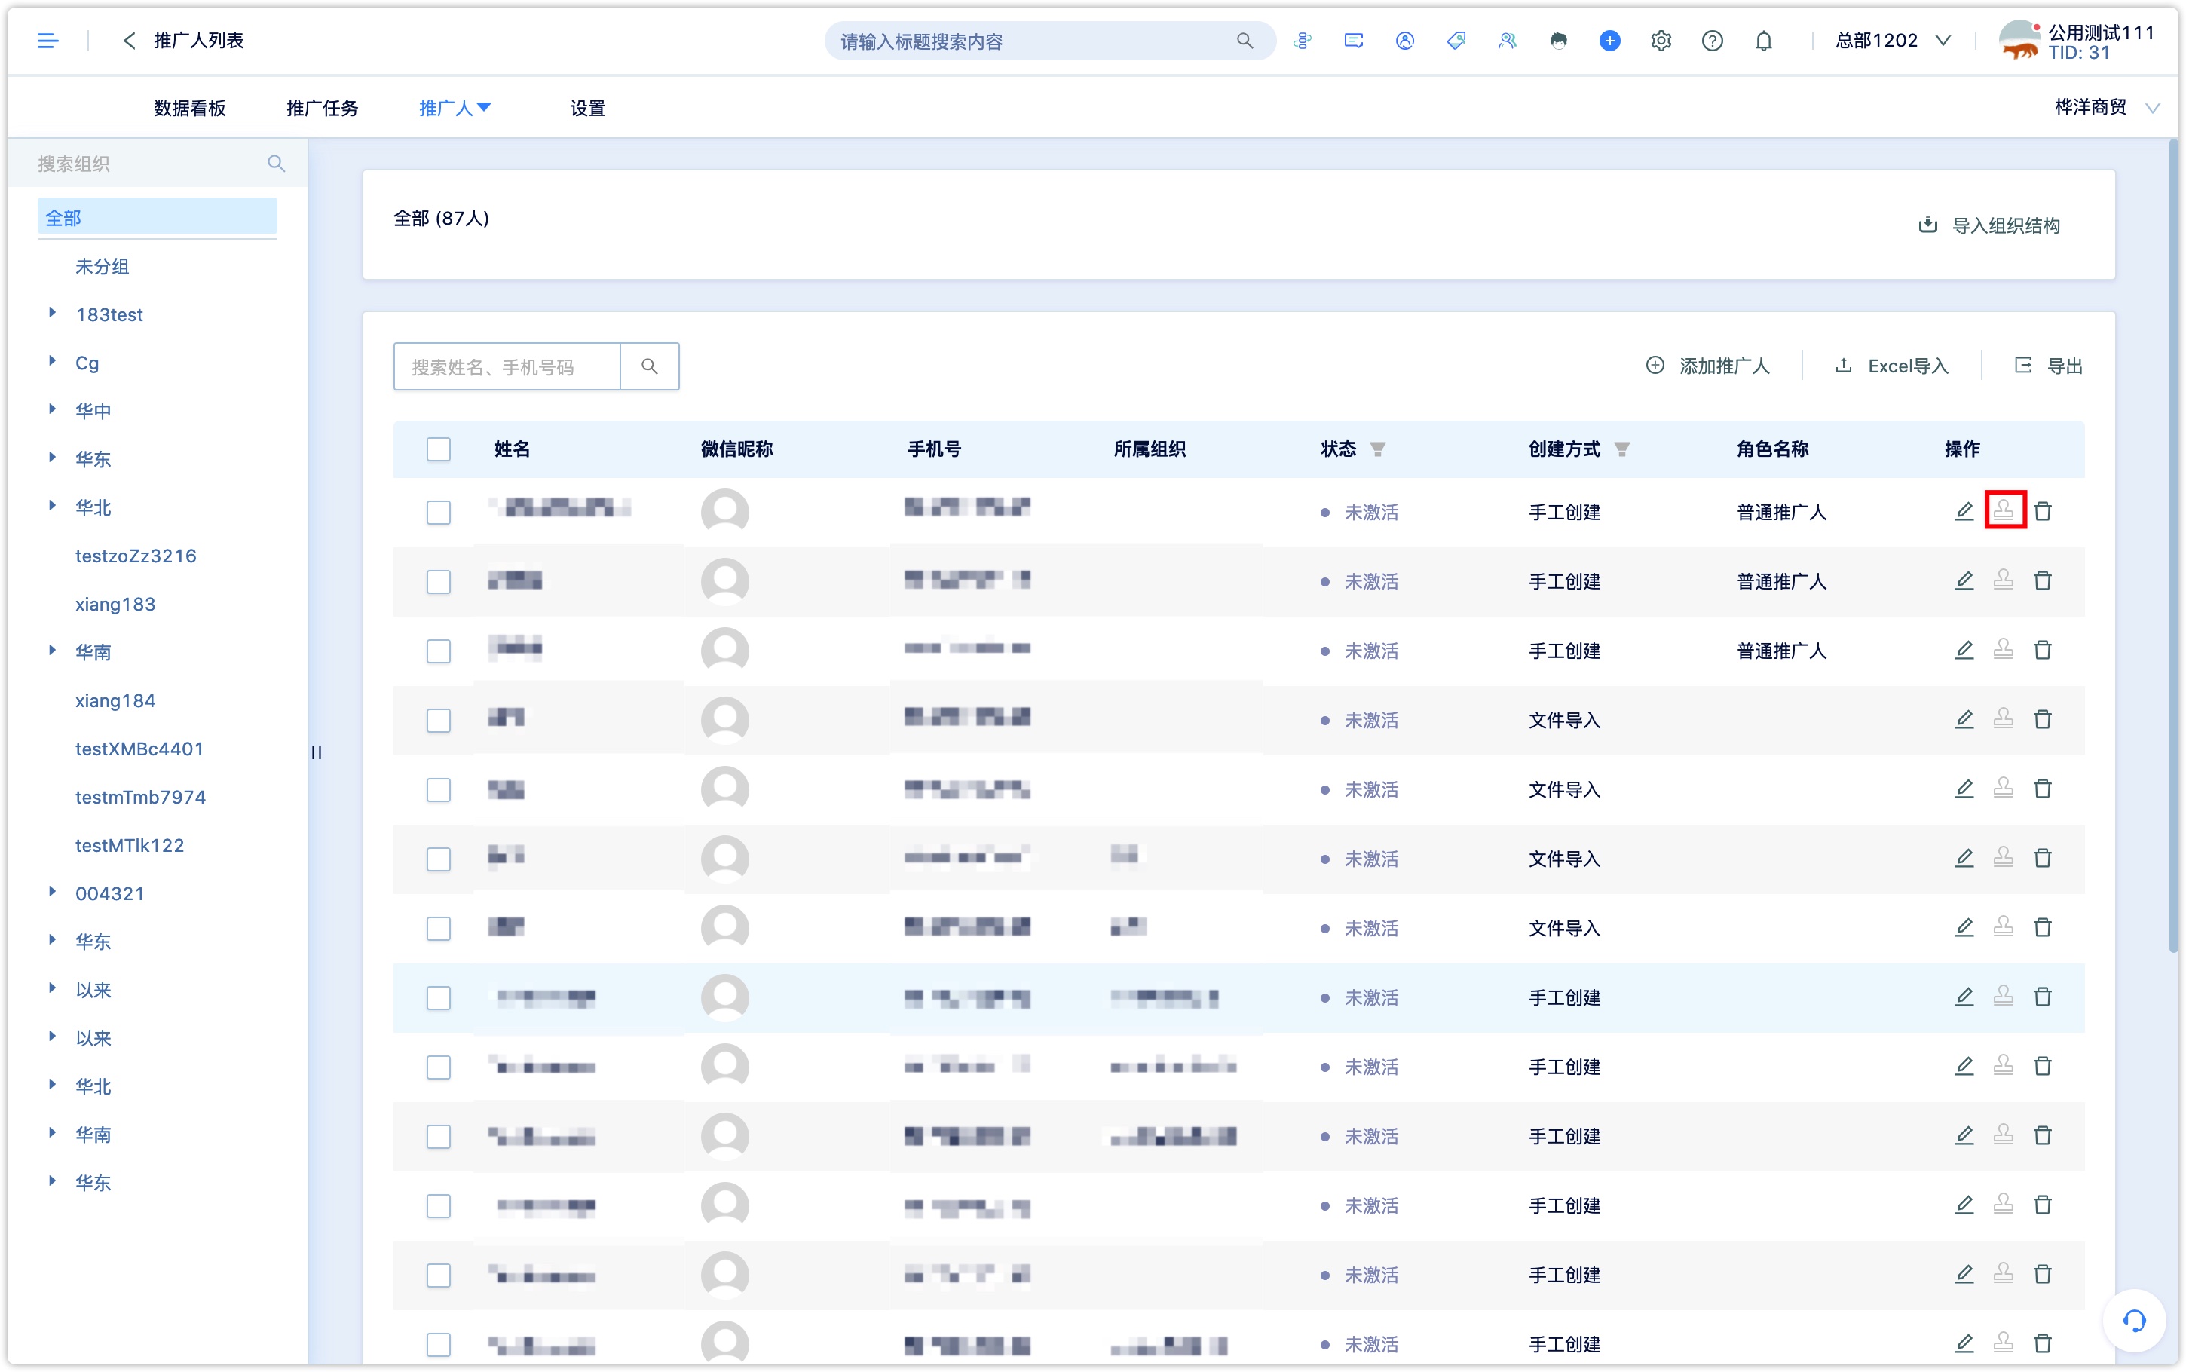The height and width of the screenshot is (1372, 2186).
Task: Select xiang184 in the organization tree
Action: pos(115,700)
